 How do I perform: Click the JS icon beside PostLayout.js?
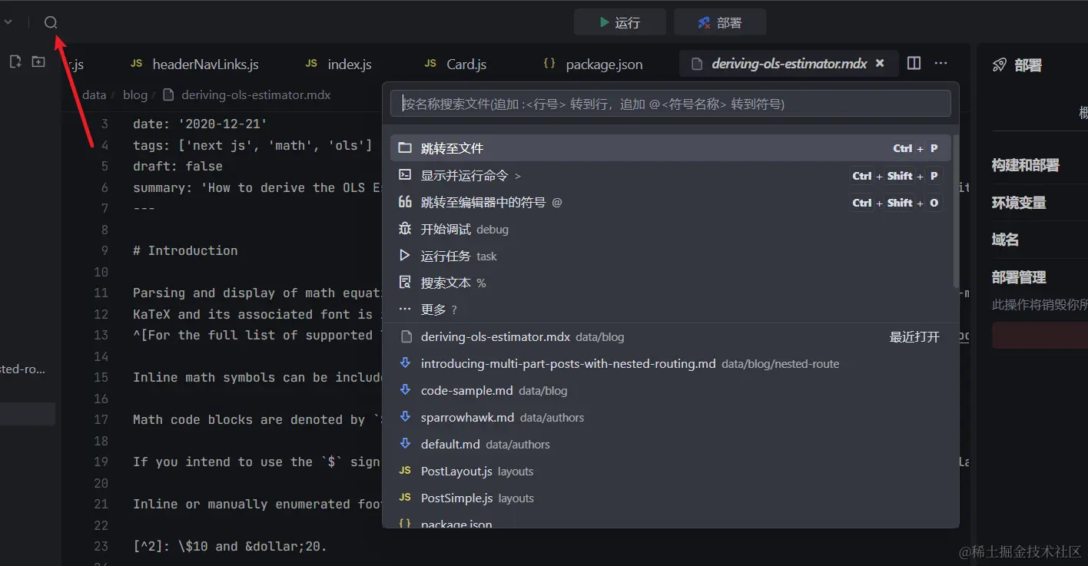[405, 471]
